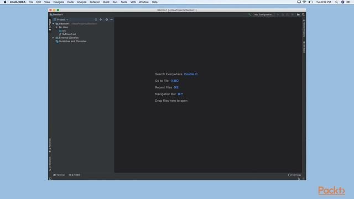Image resolution: width=354 pixels, height=199 pixels.
Task: Open the Favorites side tab
Action: pyautogui.click(x=50, y=145)
